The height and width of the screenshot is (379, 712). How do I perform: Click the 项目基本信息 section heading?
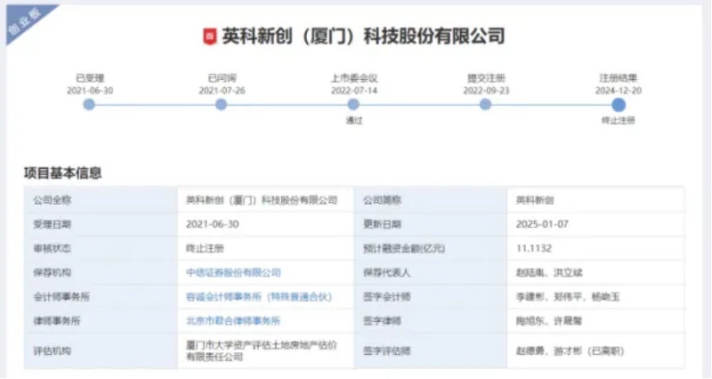click(63, 173)
